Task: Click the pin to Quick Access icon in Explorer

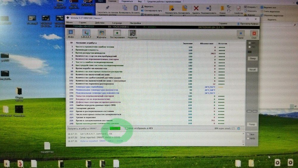Action: [x=107, y=8]
